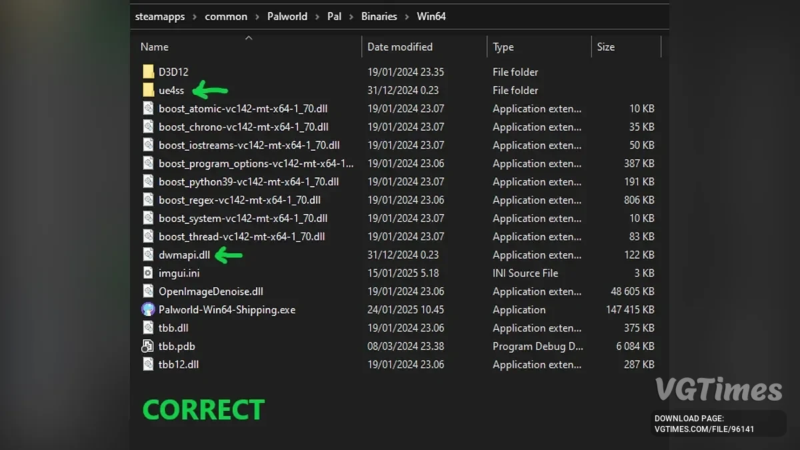This screenshot has width=800, height=450.
Task: Select the Palworld-Win64-Shipping.exe application icon
Action: click(148, 309)
